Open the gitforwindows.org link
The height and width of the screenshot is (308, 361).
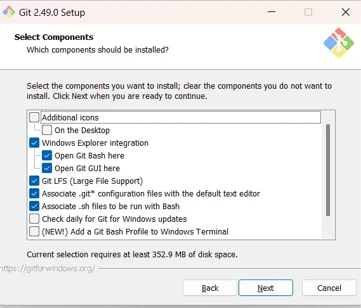48,269
